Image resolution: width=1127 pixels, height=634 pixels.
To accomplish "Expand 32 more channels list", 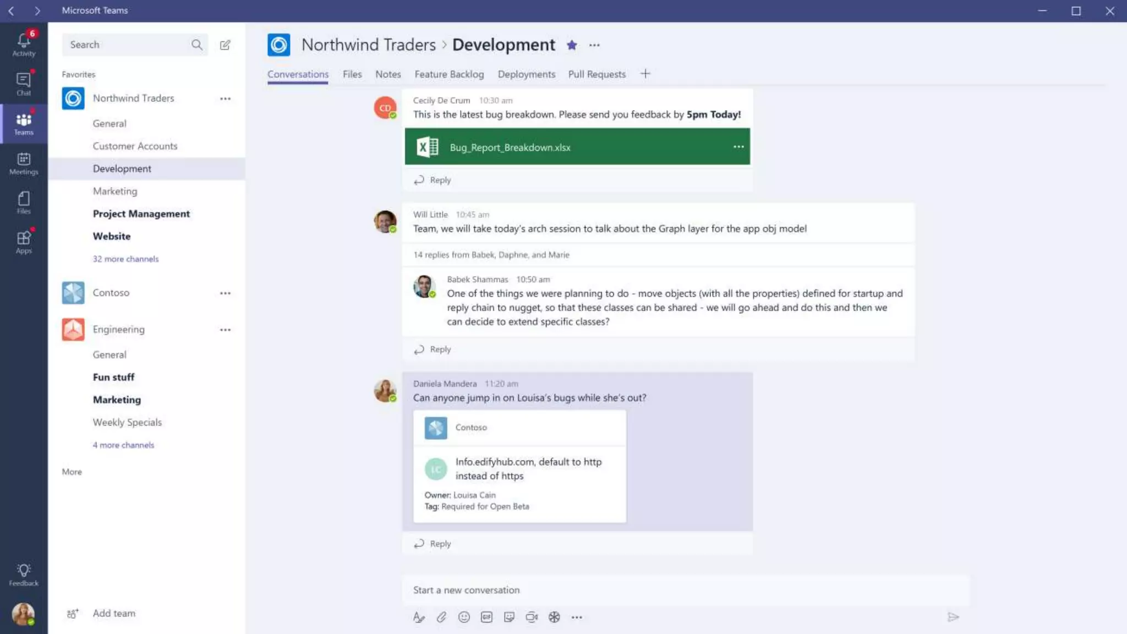I will click(x=125, y=259).
